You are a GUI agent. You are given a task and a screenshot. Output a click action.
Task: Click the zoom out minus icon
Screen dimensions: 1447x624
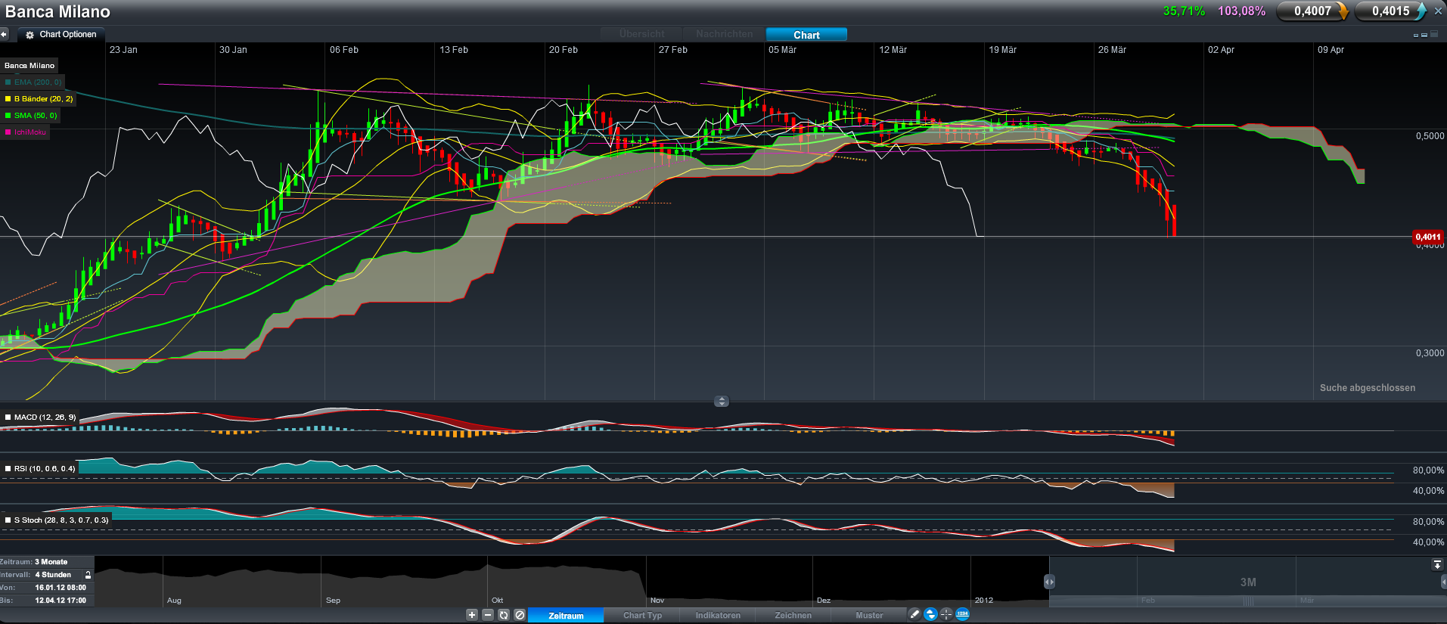(488, 615)
